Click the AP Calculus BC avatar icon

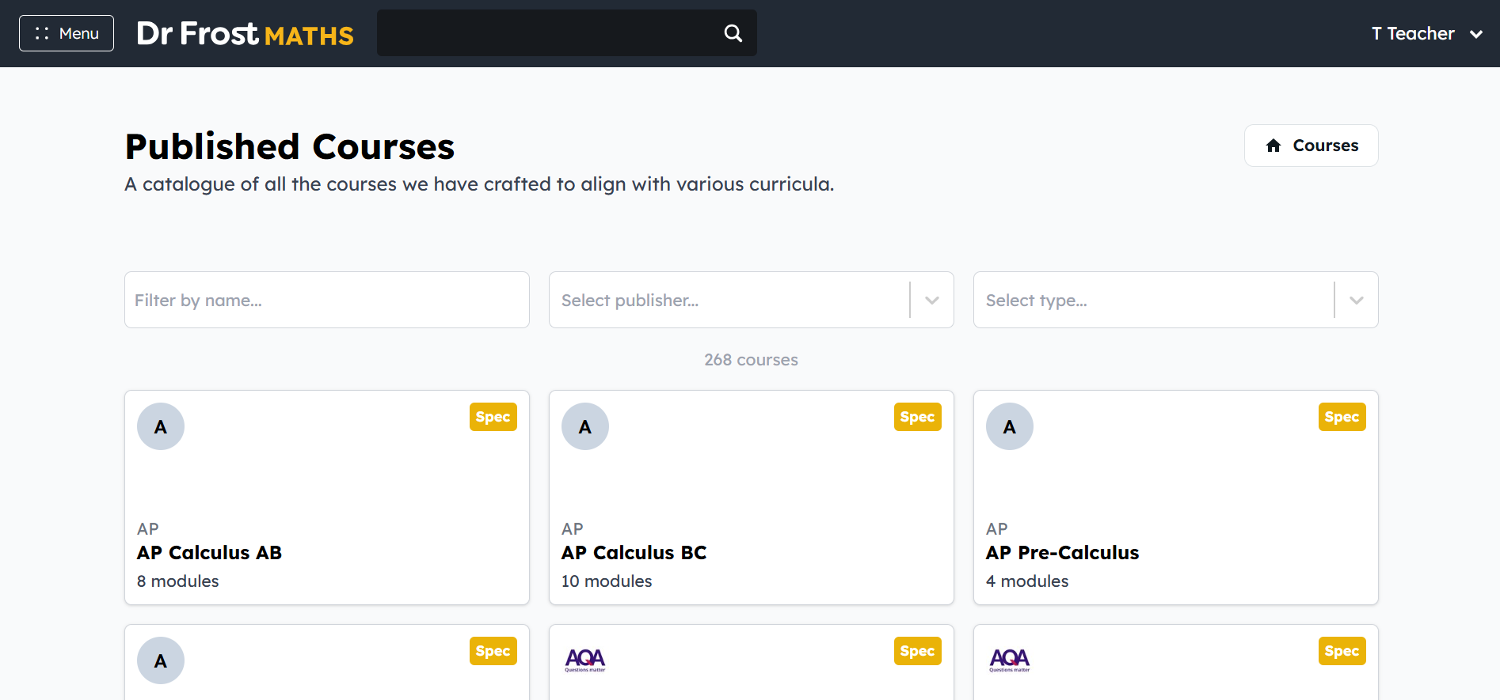[x=585, y=426]
